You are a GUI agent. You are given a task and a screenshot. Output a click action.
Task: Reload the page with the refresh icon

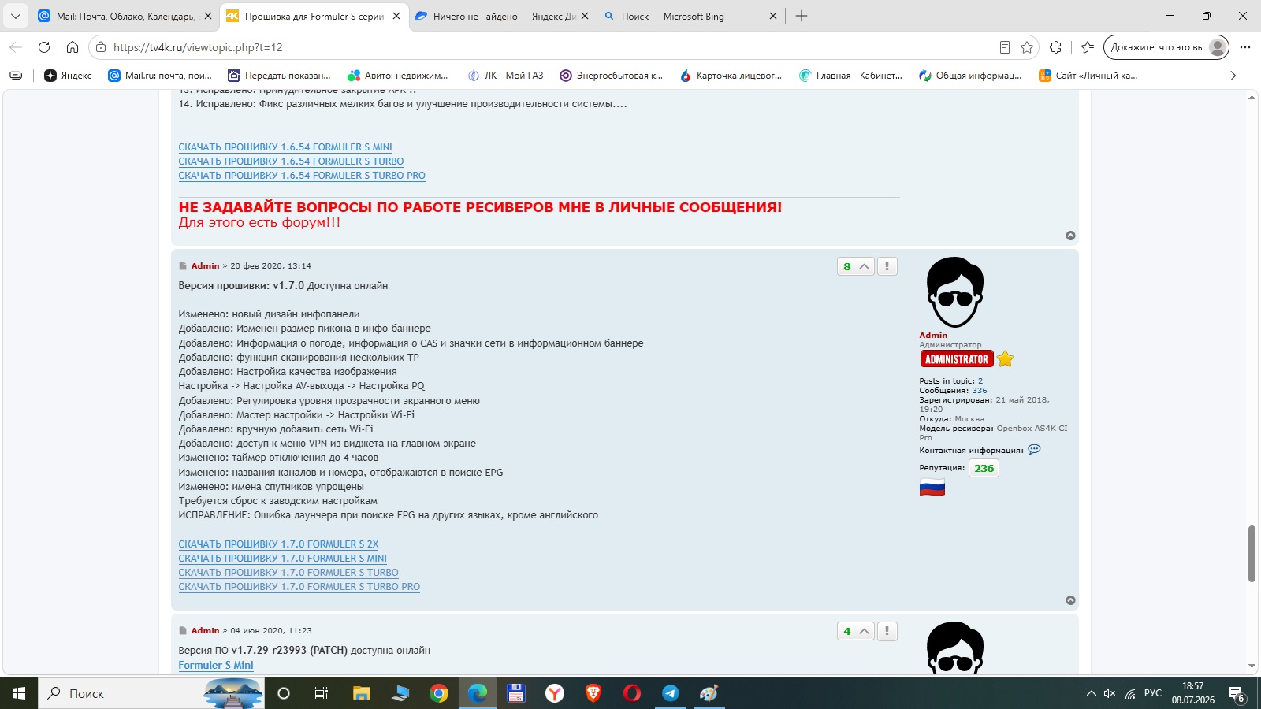coord(44,47)
